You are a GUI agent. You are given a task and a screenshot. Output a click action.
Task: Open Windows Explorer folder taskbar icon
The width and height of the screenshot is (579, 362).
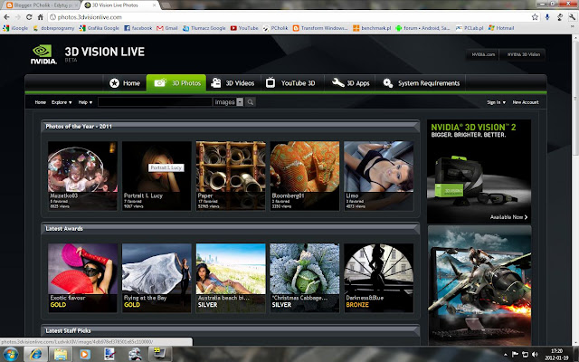[x=61, y=354]
